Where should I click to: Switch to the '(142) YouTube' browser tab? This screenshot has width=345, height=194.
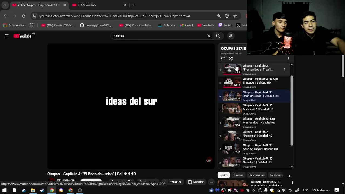point(98,5)
